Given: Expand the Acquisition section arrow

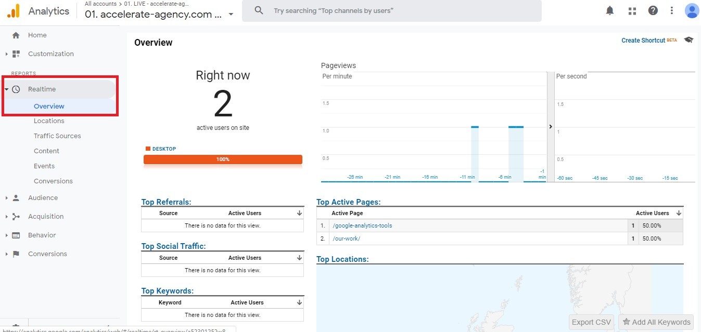Looking at the screenshot, I should (x=6, y=217).
